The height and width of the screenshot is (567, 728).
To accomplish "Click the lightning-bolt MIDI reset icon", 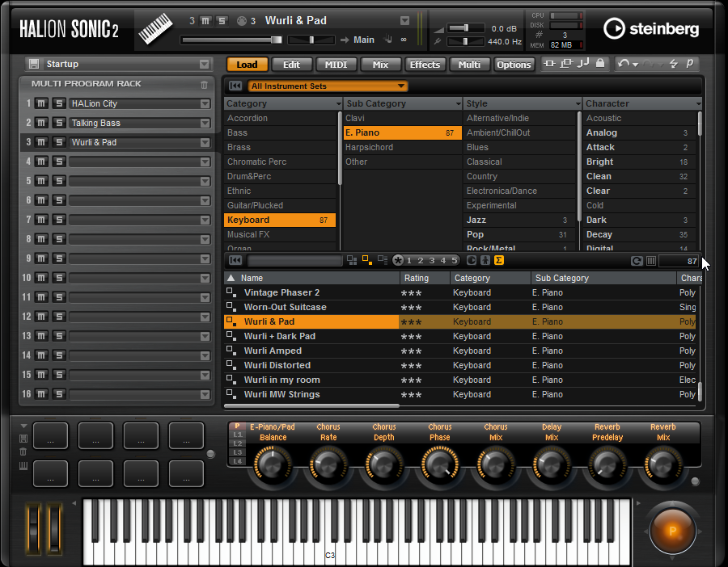I will [673, 64].
